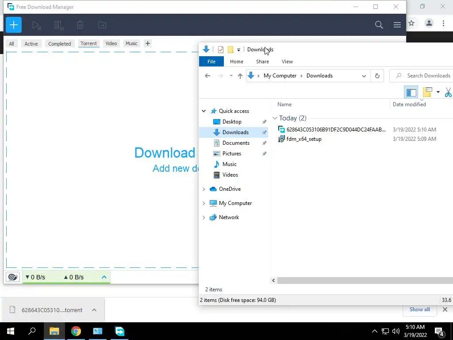
Task: Select Music in navigation pane
Action: click(x=230, y=164)
